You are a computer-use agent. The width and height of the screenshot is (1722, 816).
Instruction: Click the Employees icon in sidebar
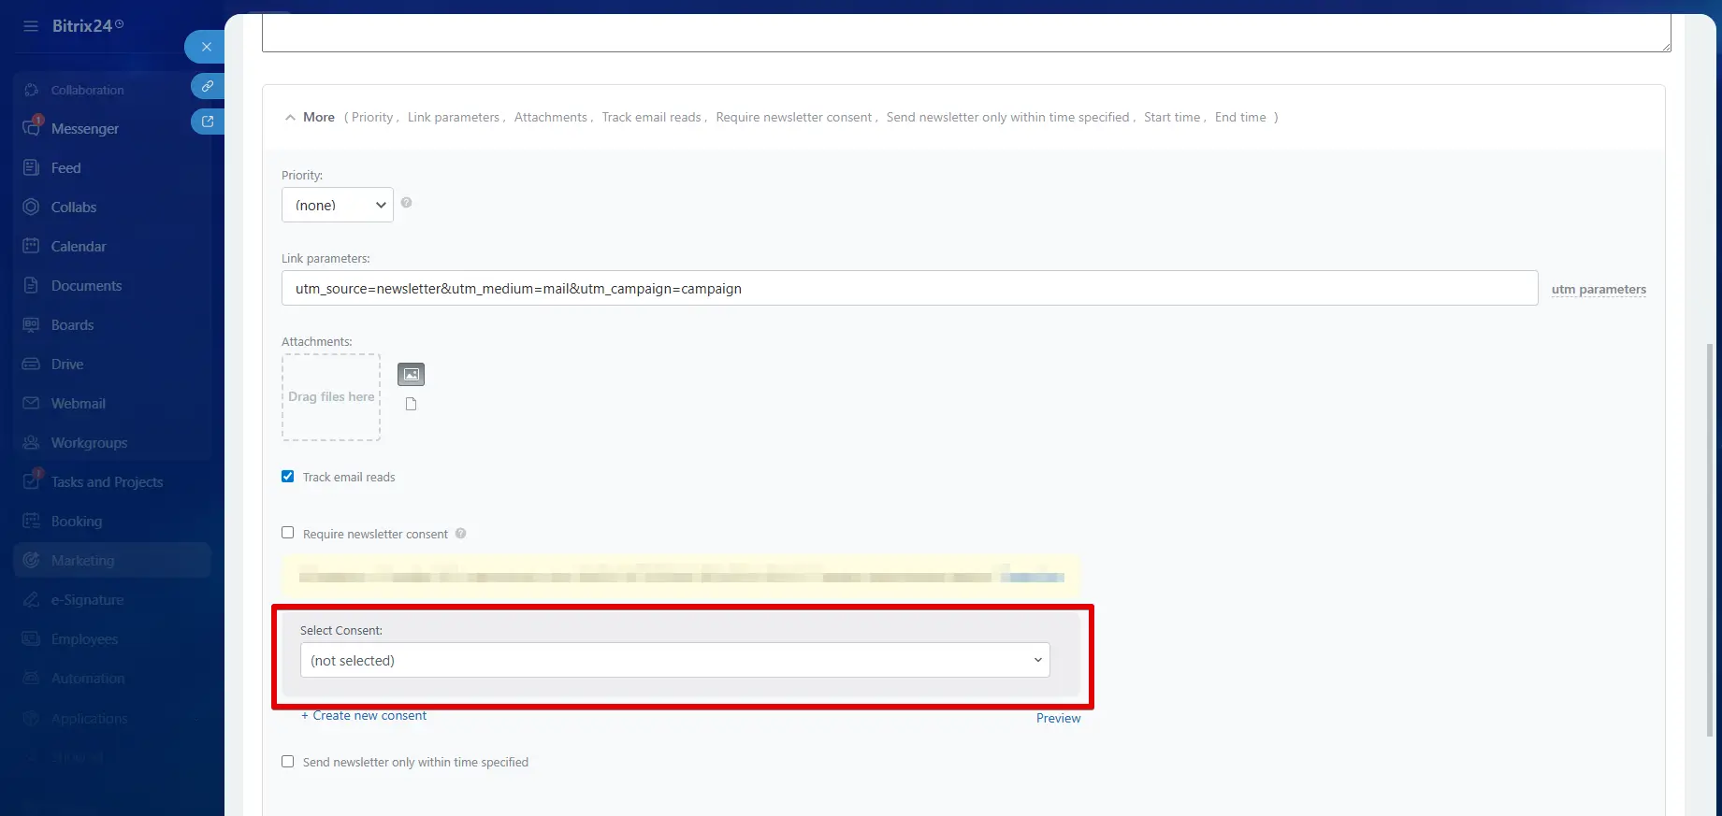click(31, 638)
